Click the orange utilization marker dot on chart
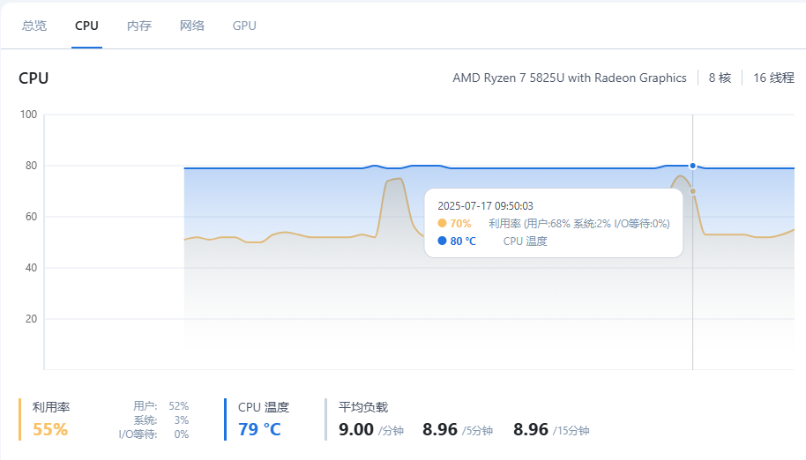The image size is (806, 460). click(x=693, y=191)
